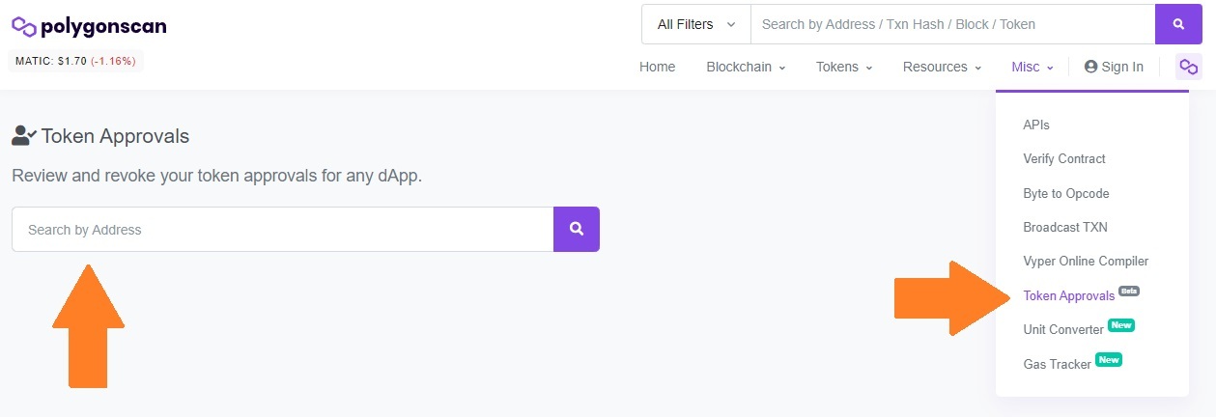Select Broadcast TXN in the menu
Screen dimensions: 1216x417
1065,227
